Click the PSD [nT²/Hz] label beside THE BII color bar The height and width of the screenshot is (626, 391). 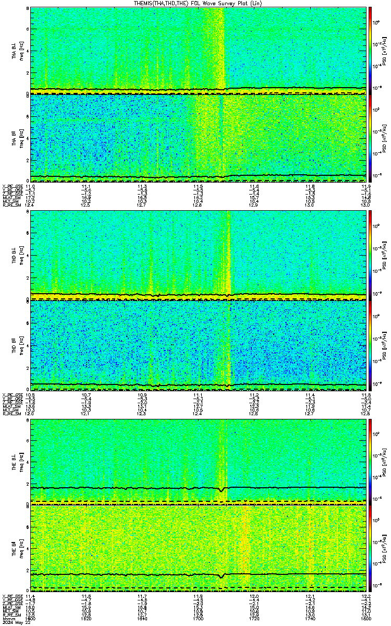[x=384, y=549]
